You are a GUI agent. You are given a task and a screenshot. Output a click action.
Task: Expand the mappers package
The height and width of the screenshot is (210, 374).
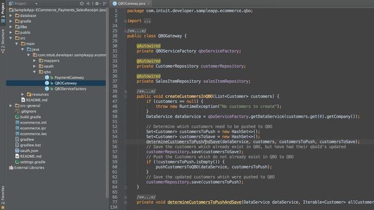coord(34,61)
